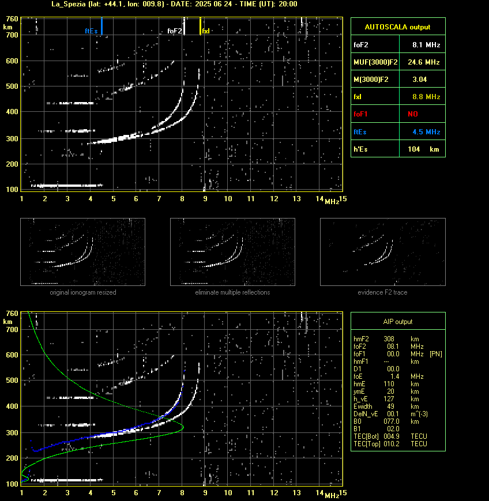The height and width of the screenshot is (501, 489).
Task: Click the hmE value '110' in AIP output
Action: (389, 384)
